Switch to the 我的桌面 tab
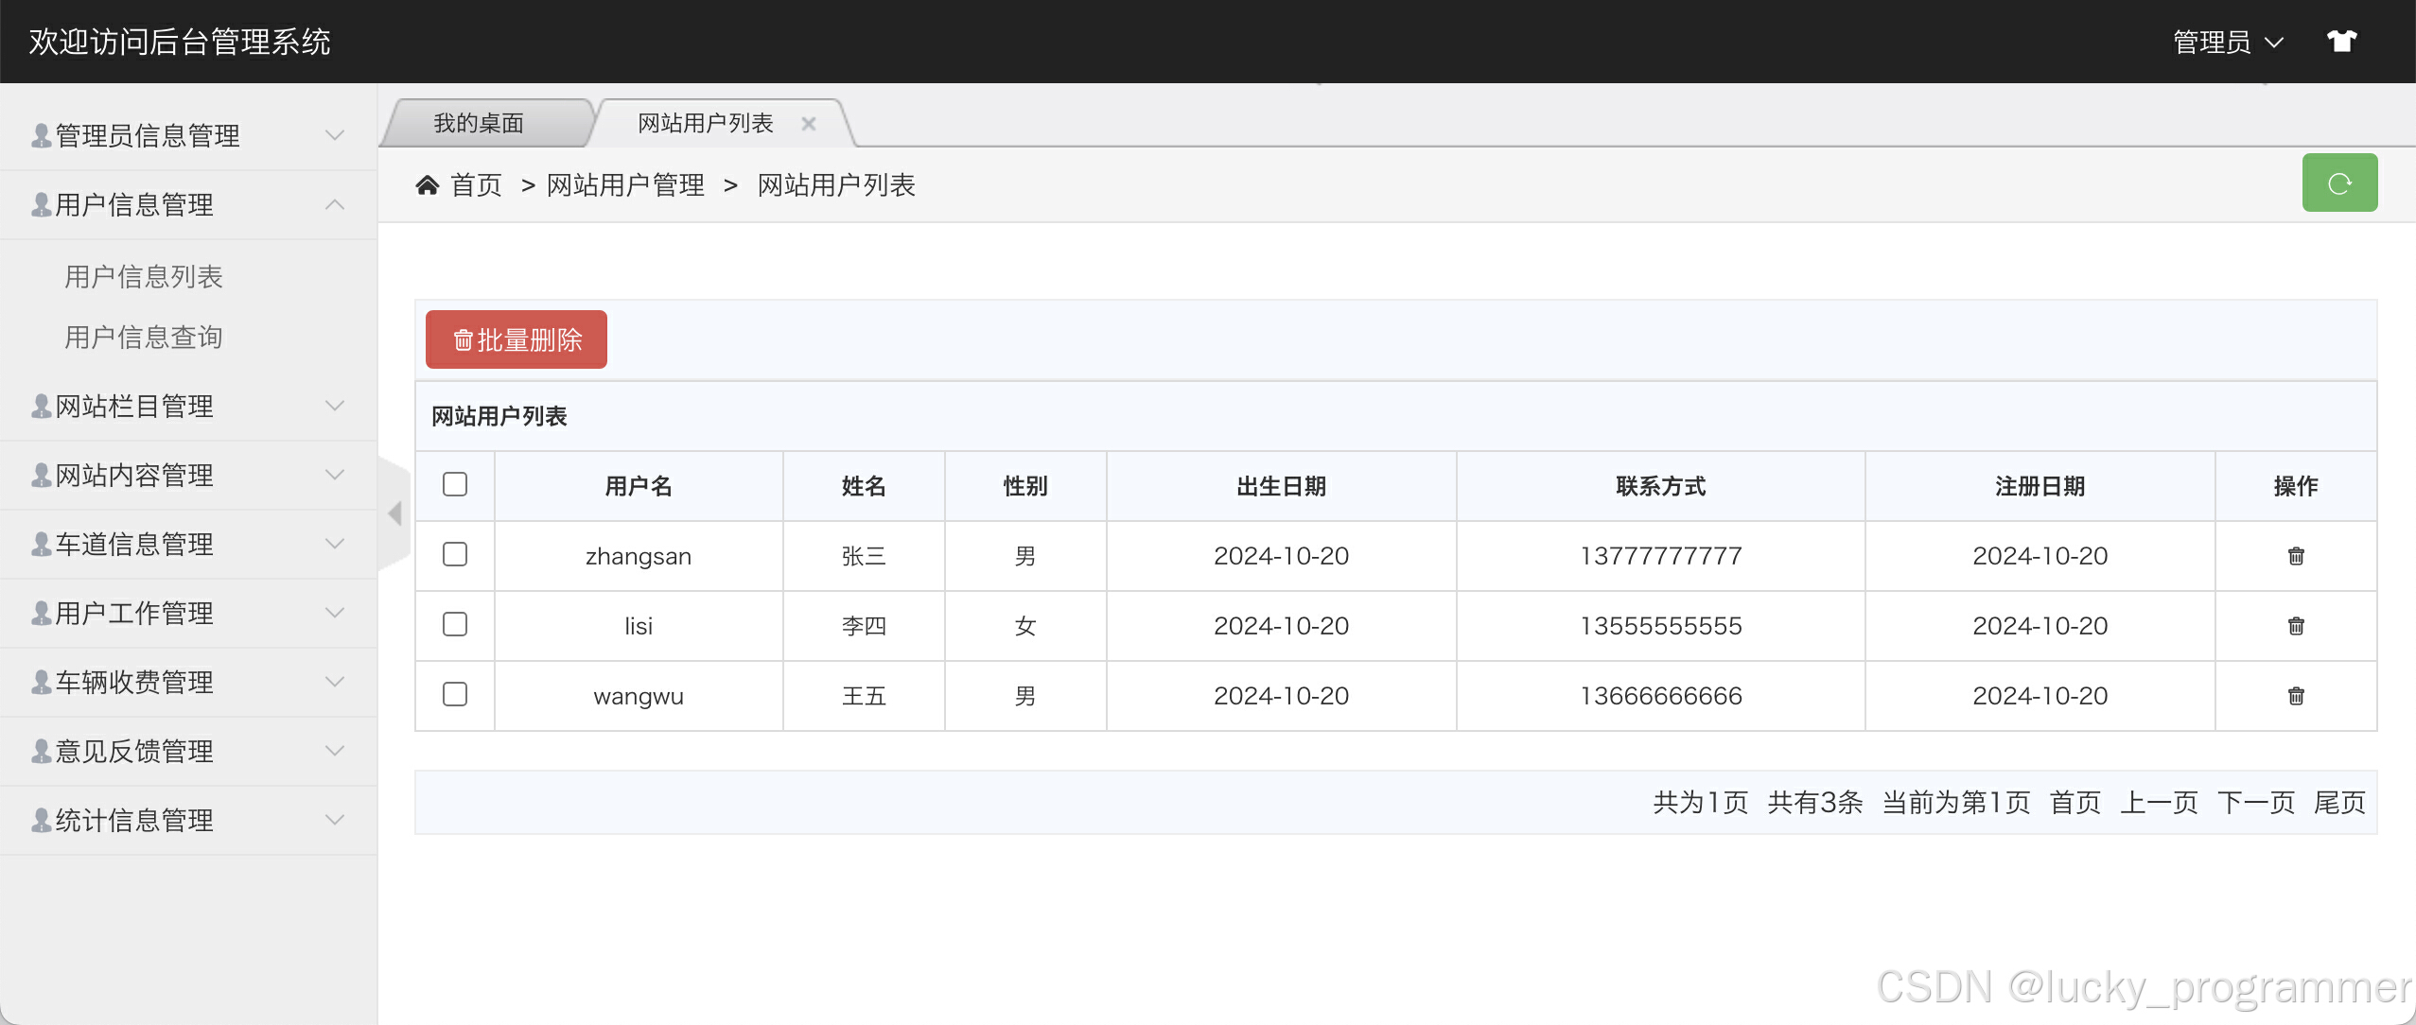 pos(479,124)
